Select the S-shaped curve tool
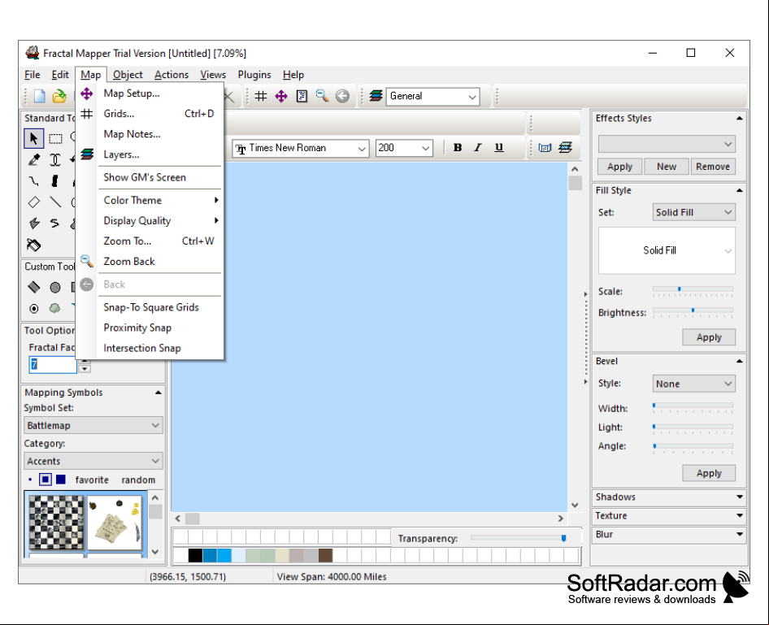 55,224
